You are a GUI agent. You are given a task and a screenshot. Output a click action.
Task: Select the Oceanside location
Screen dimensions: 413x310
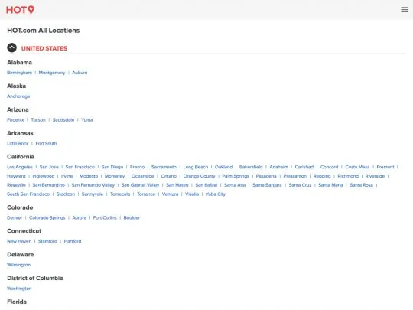142,176
